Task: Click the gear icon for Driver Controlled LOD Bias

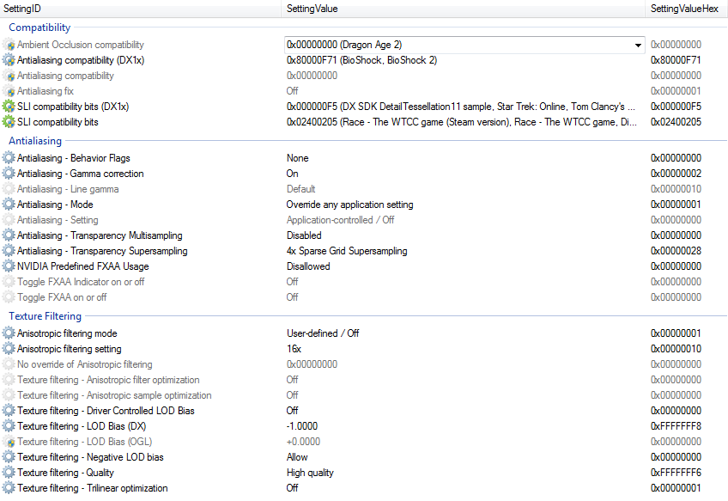Action: point(9,411)
